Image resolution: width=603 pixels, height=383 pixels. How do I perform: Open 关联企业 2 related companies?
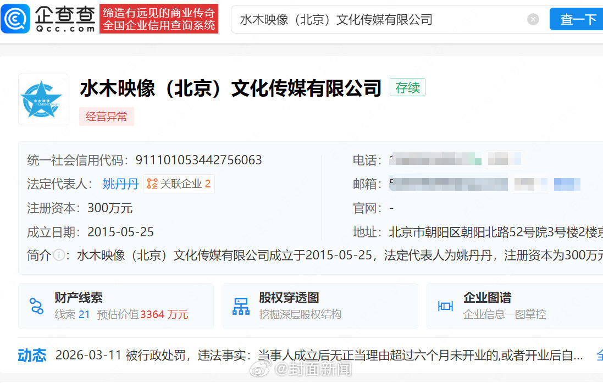[179, 184]
